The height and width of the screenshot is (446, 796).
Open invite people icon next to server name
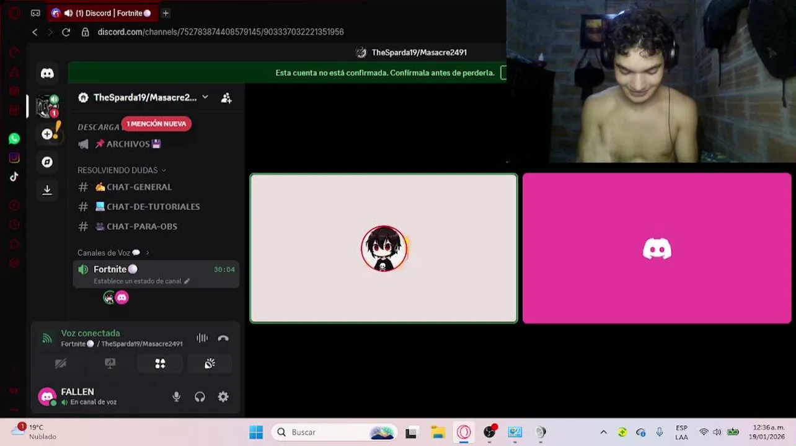click(x=226, y=98)
